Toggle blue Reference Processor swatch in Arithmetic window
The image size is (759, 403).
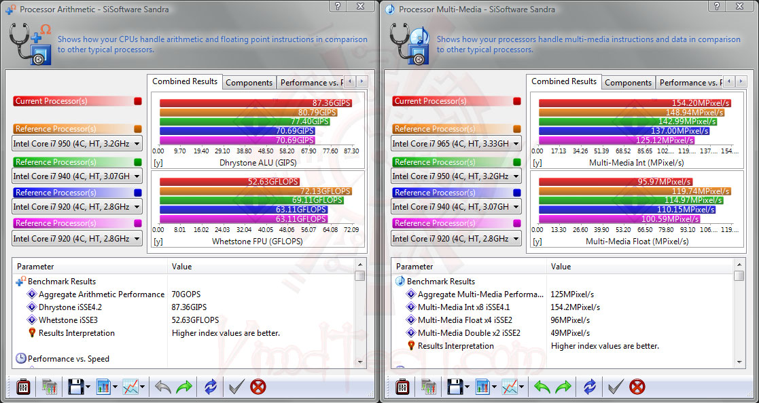pyautogui.click(x=138, y=193)
